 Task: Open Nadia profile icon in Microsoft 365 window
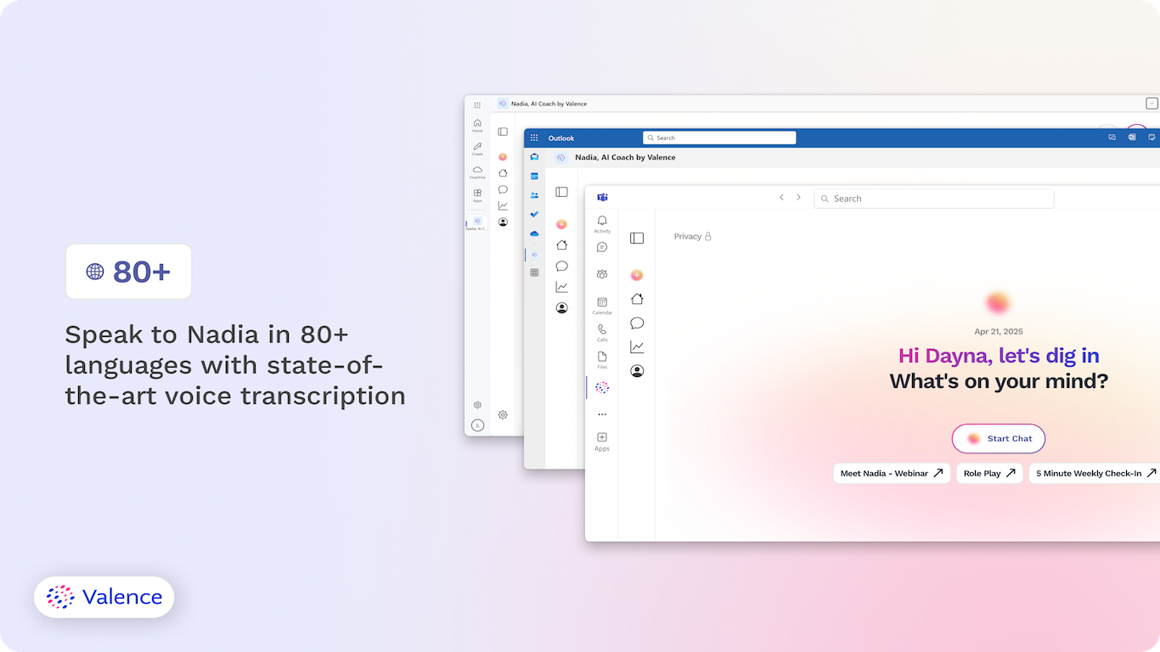point(503,222)
